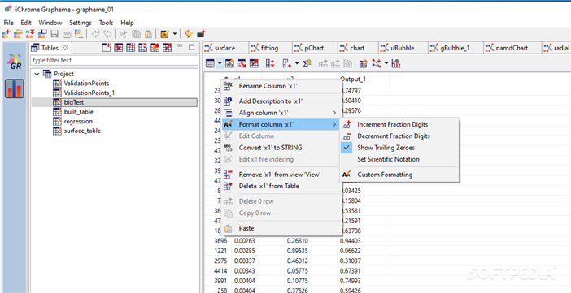Click the clipboard paste icon in main toolbar

(x=148, y=34)
